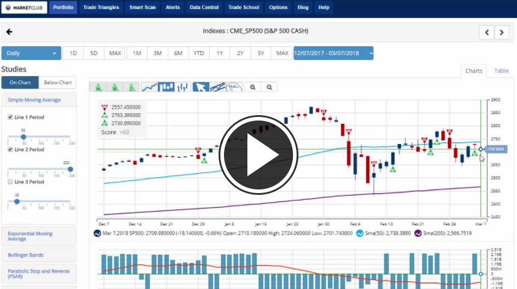Open the date range dropdown
The image size is (517, 289).
coord(333,53)
